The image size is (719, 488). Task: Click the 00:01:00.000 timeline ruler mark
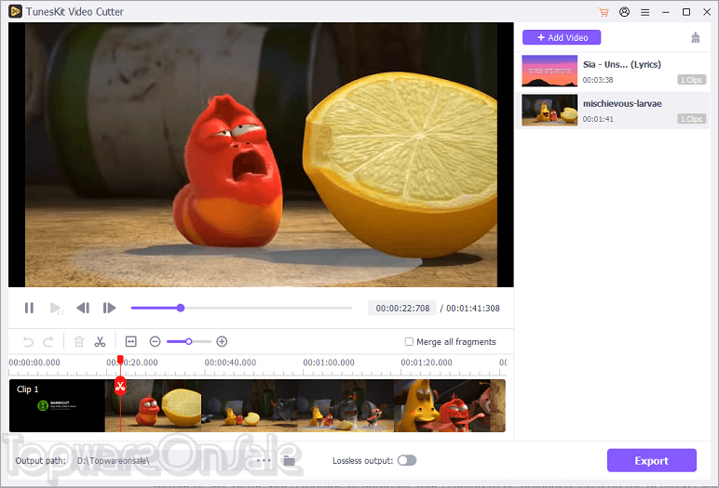[x=329, y=363]
